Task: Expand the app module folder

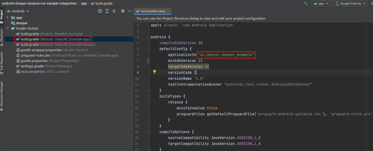Action: point(8,18)
